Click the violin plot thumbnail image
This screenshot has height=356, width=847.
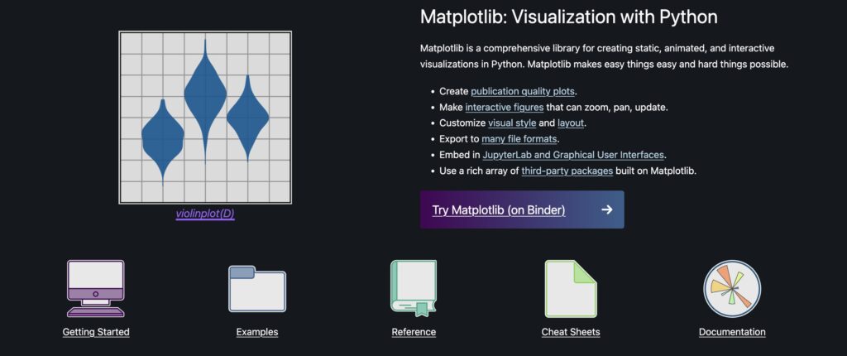click(x=205, y=118)
